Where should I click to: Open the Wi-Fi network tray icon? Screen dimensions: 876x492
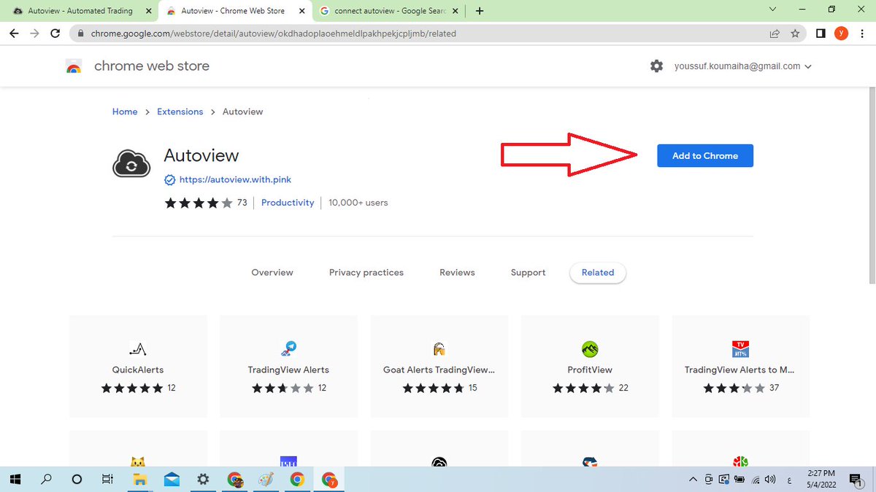756,480
